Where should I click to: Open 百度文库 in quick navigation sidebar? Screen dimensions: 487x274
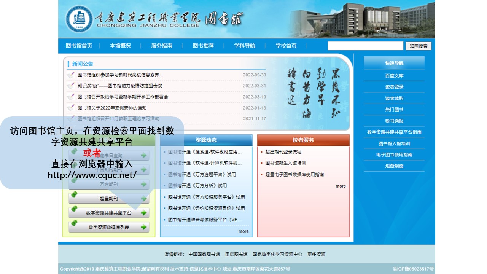[394, 76]
